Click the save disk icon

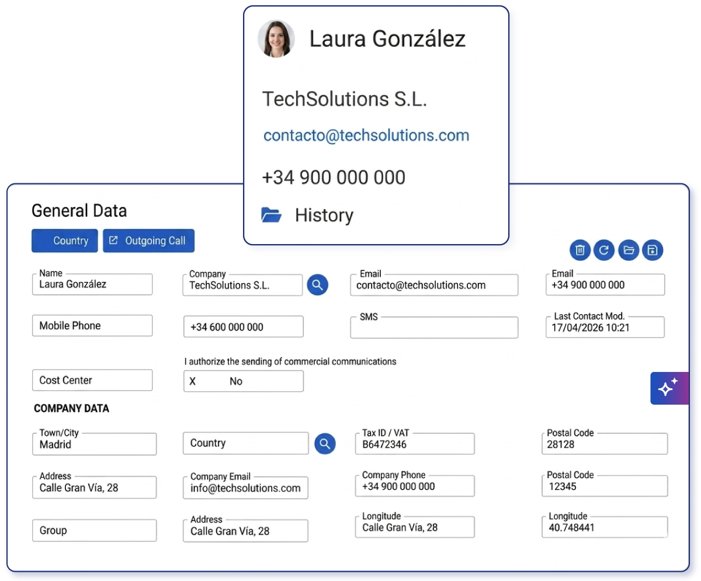point(653,251)
